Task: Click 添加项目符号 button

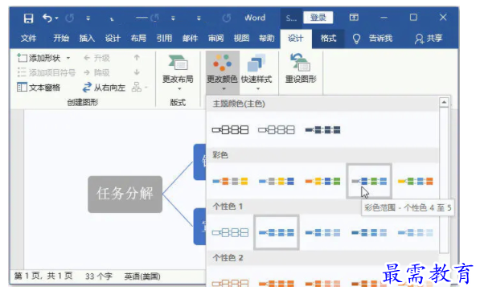Action: coord(46,72)
